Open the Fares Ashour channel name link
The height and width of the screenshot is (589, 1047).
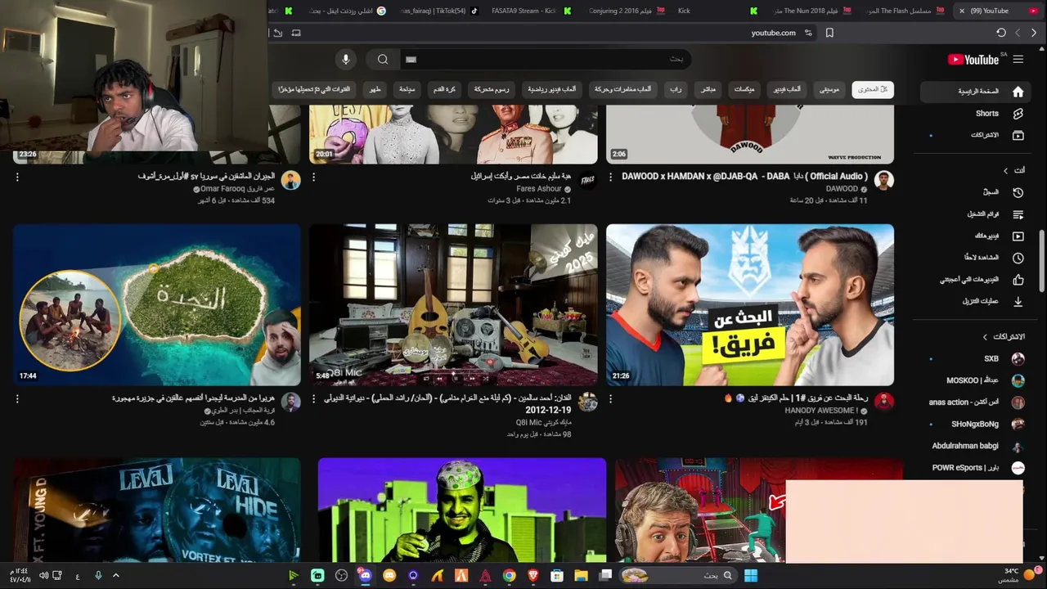pyautogui.click(x=539, y=189)
